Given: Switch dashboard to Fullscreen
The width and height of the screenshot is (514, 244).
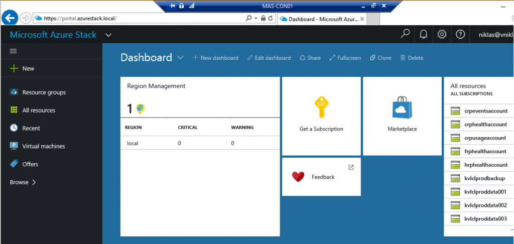Looking at the screenshot, I should [x=345, y=58].
